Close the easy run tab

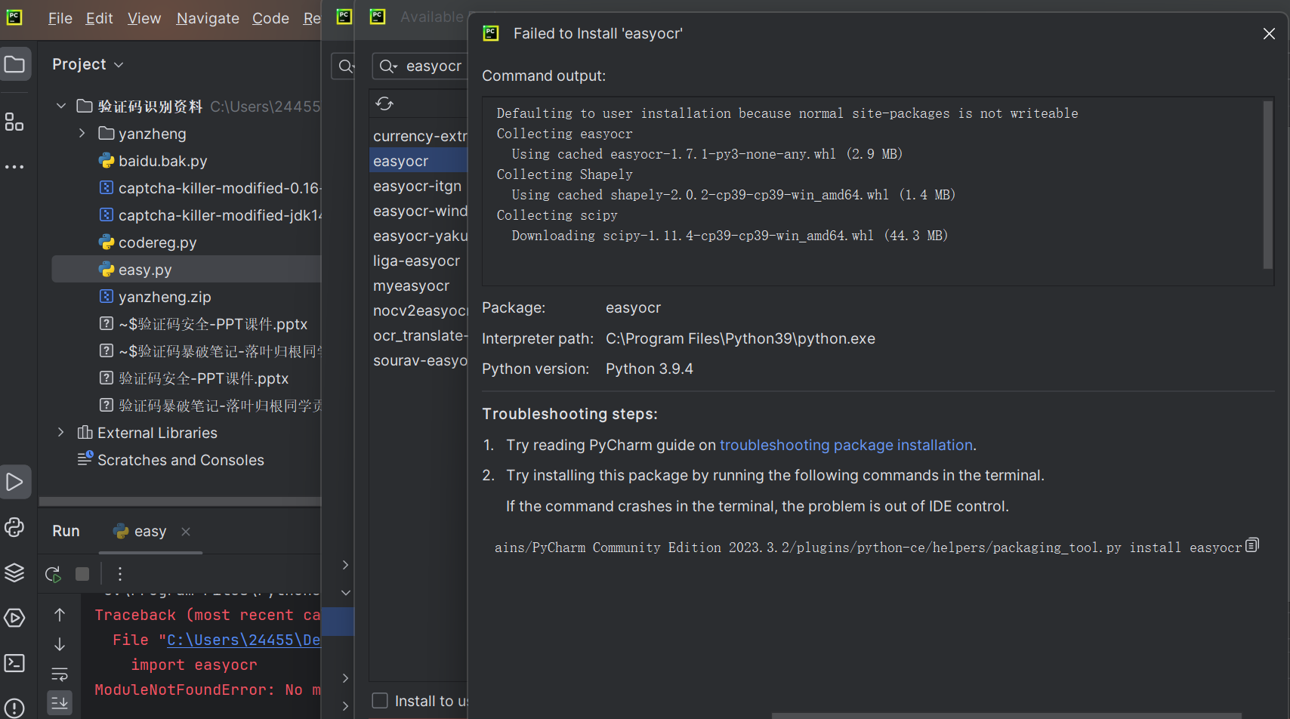tap(186, 532)
